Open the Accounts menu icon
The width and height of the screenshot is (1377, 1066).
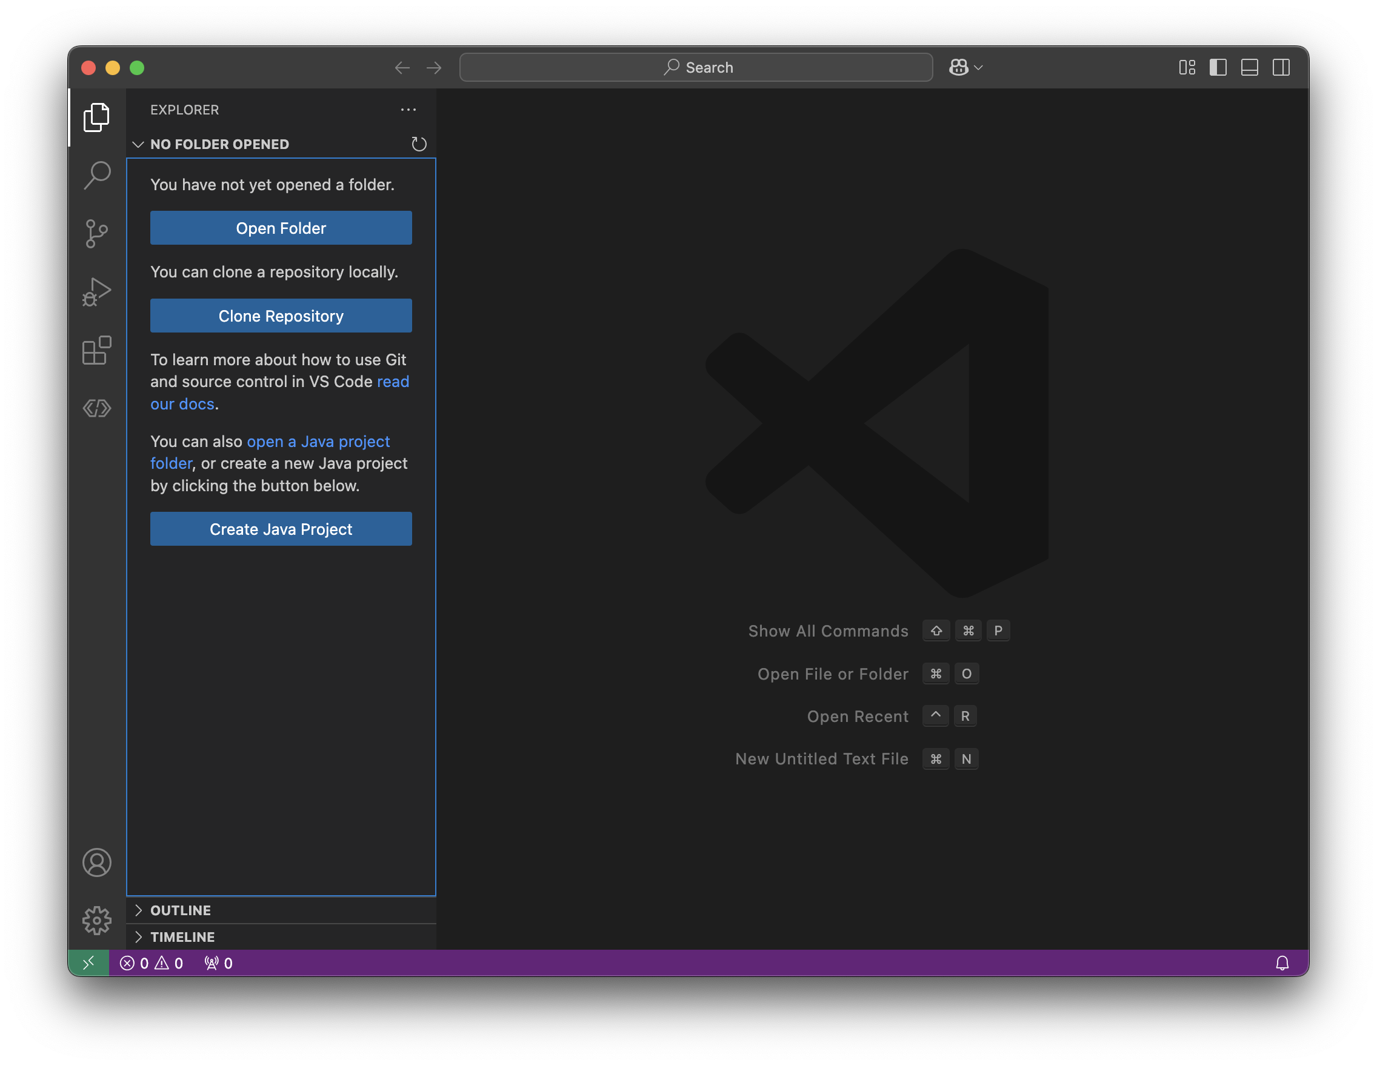(96, 862)
